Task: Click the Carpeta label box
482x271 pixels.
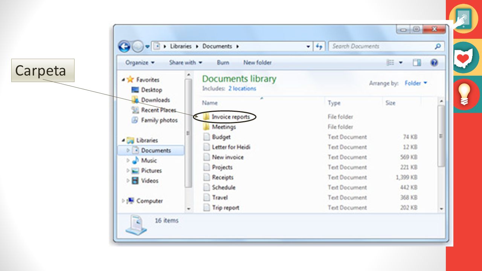Action: pos(43,70)
